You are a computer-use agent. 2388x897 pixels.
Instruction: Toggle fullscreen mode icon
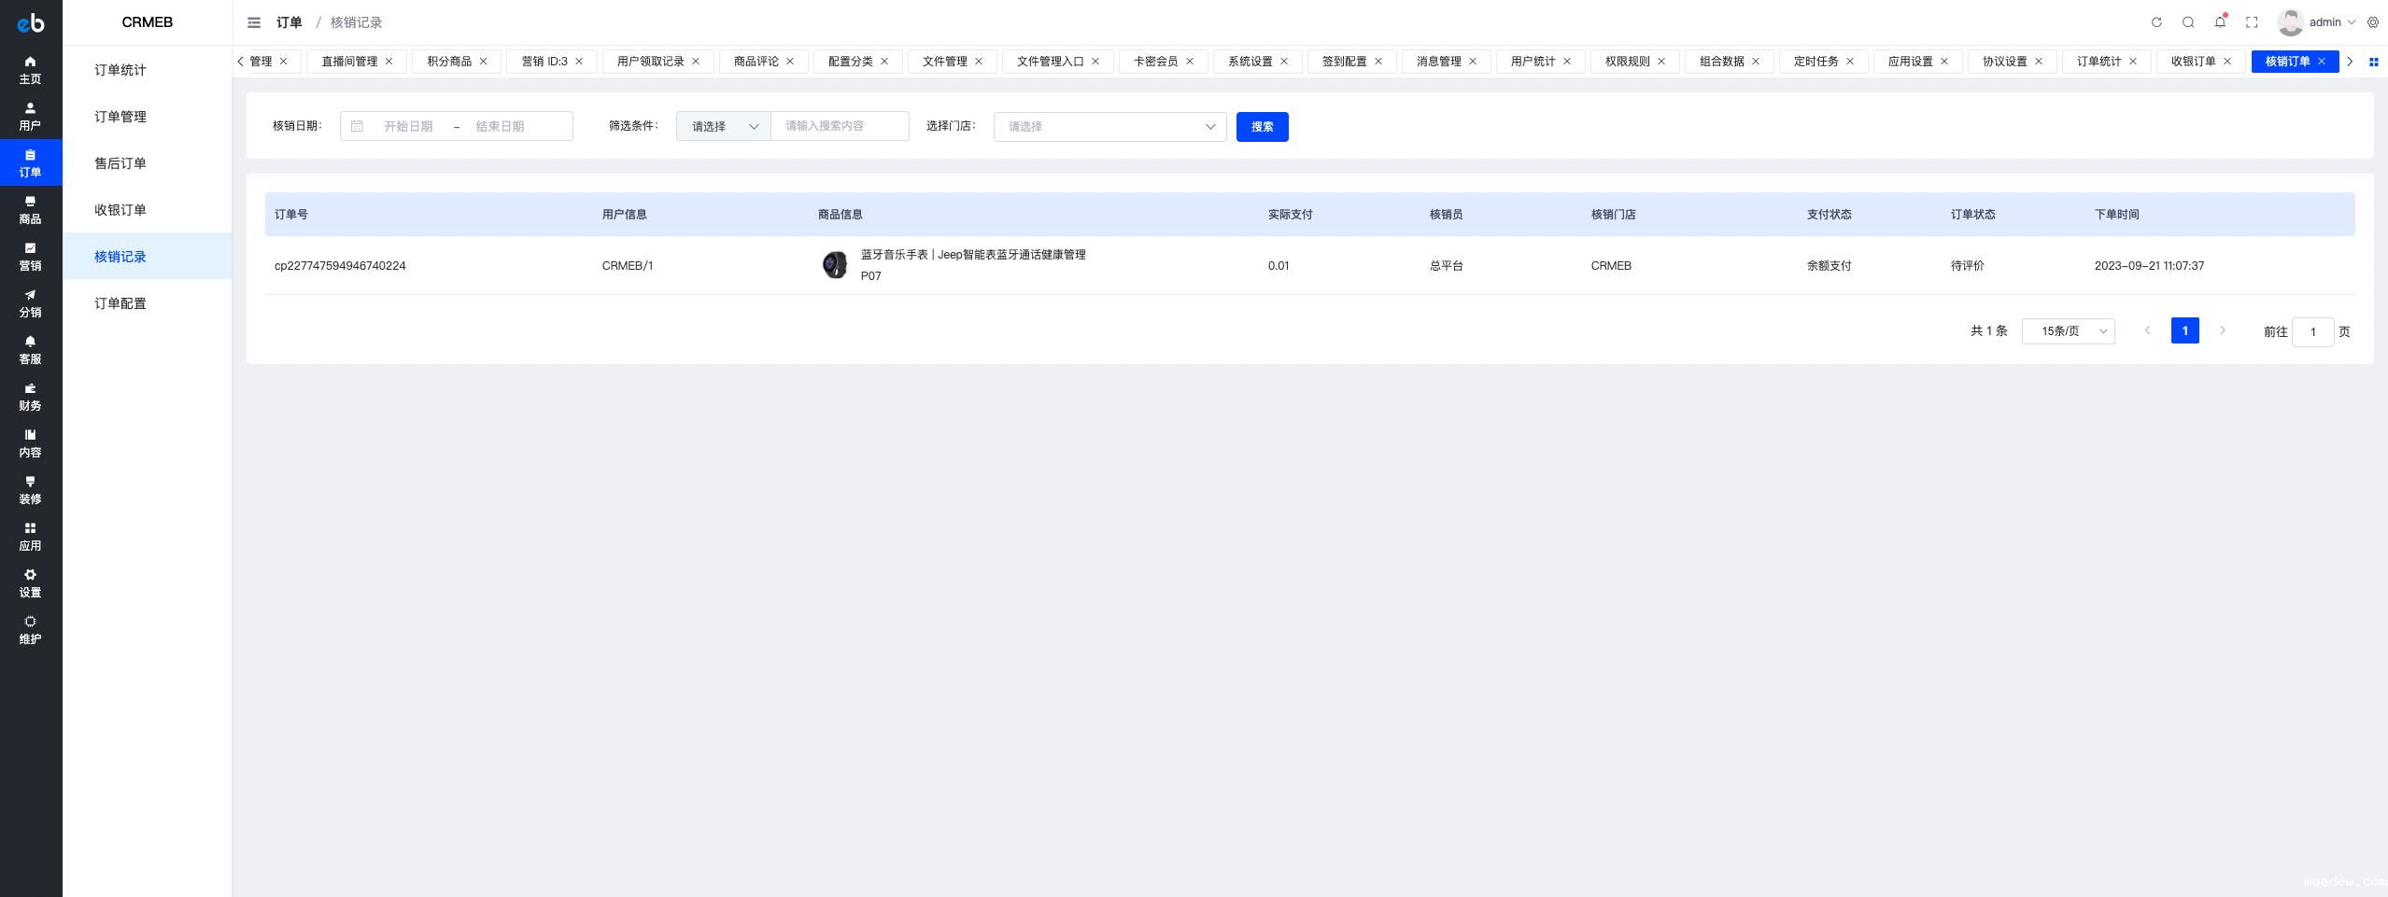[2252, 22]
